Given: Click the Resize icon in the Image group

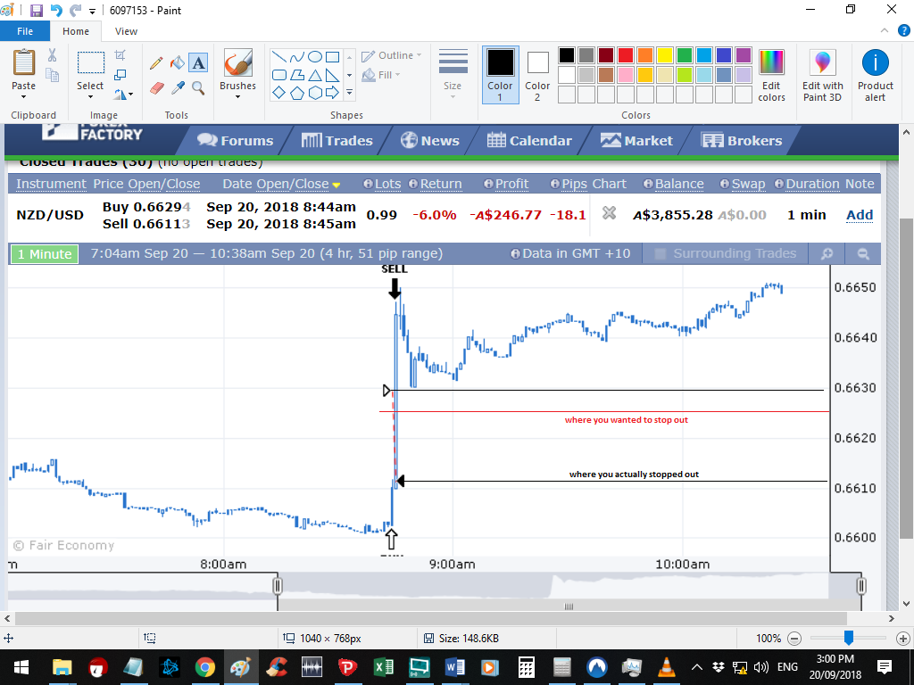Looking at the screenshot, I should point(120,75).
